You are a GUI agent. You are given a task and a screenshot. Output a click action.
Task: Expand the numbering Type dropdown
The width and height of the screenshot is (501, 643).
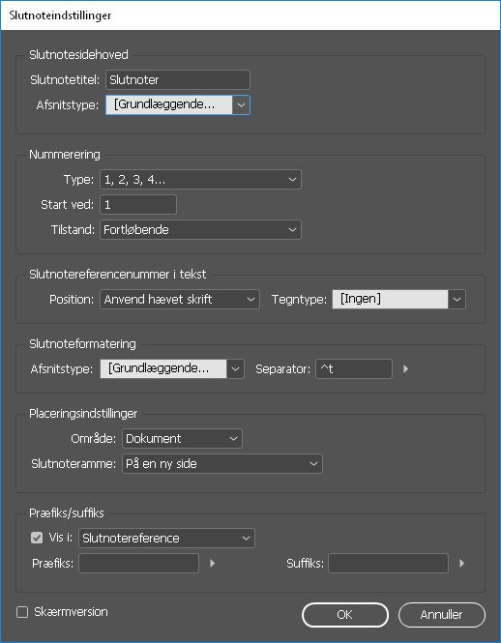click(200, 180)
